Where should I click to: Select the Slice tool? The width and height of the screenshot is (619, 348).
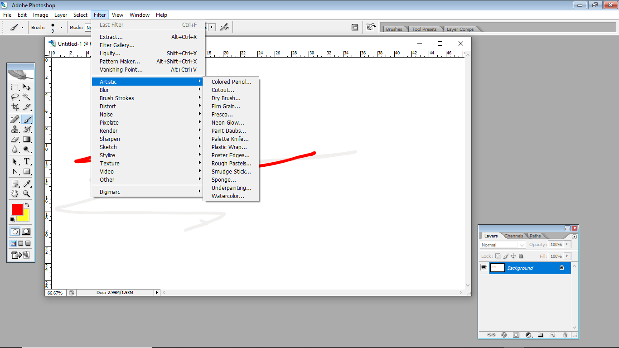coord(27,107)
